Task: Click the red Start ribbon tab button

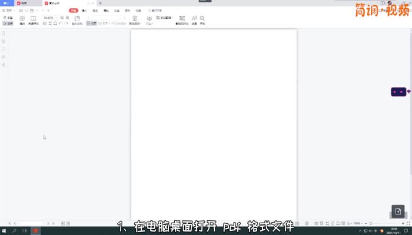Action: click(73, 11)
